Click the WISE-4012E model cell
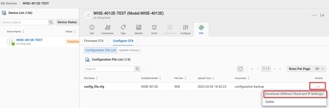Viewport: 329px width, 108px height. (x=149, y=87)
